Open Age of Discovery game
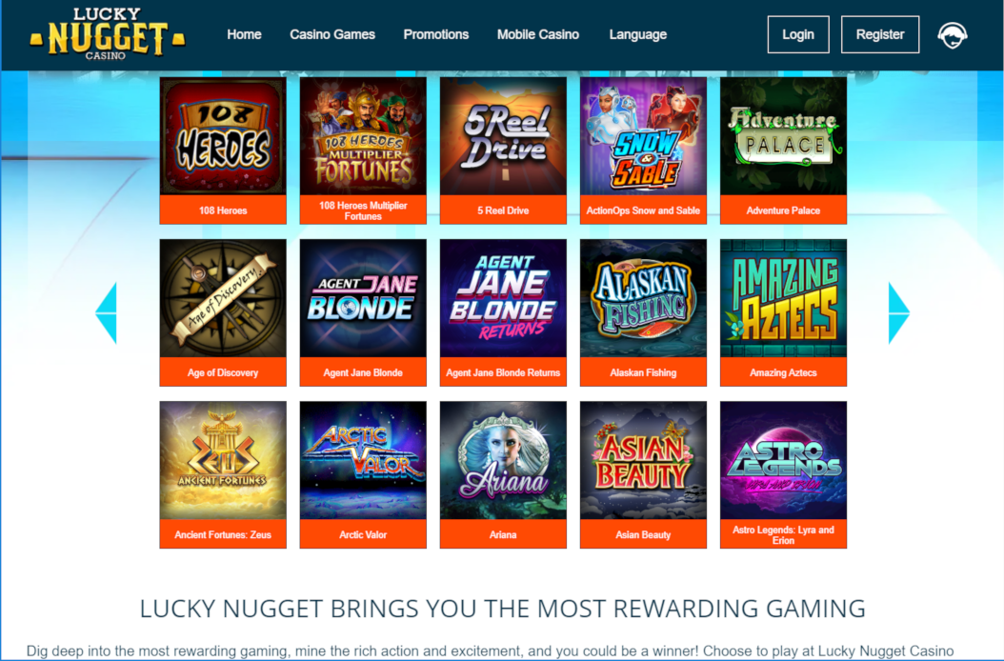 click(x=223, y=312)
